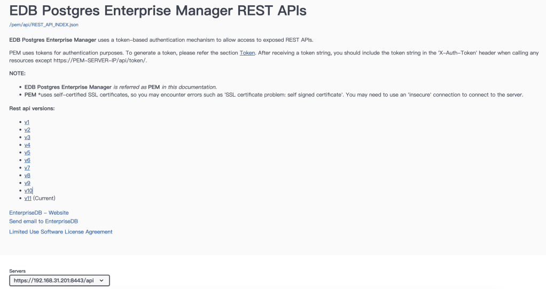Open REST API version v8

coord(27,175)
